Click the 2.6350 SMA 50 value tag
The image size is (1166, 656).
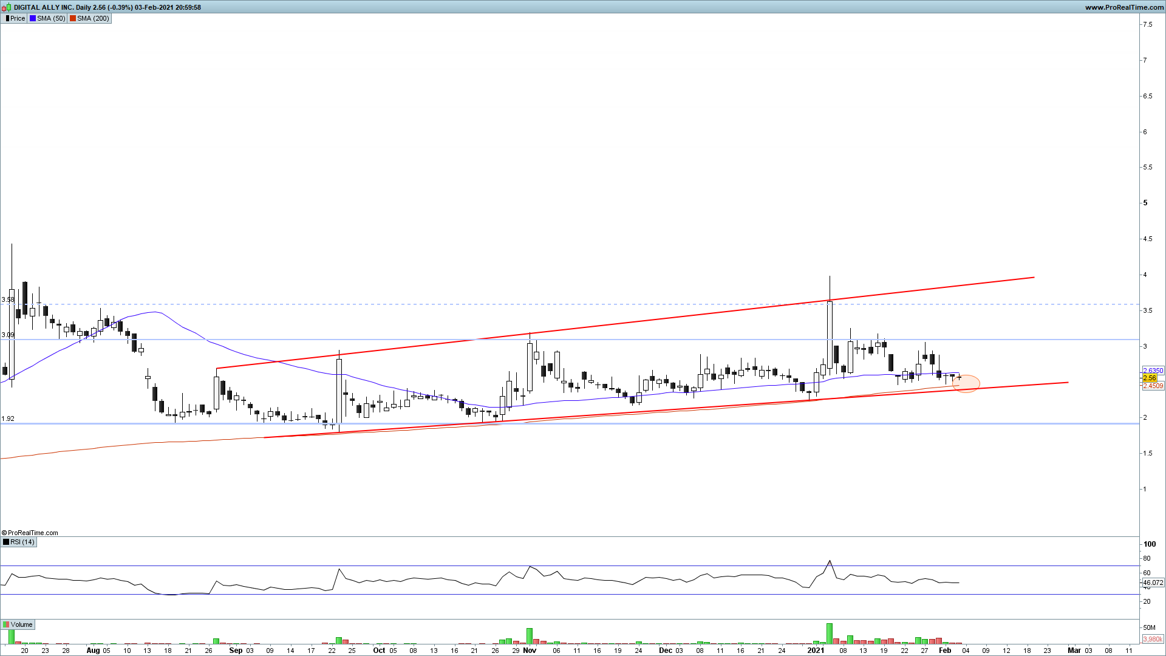[1153, 371]
